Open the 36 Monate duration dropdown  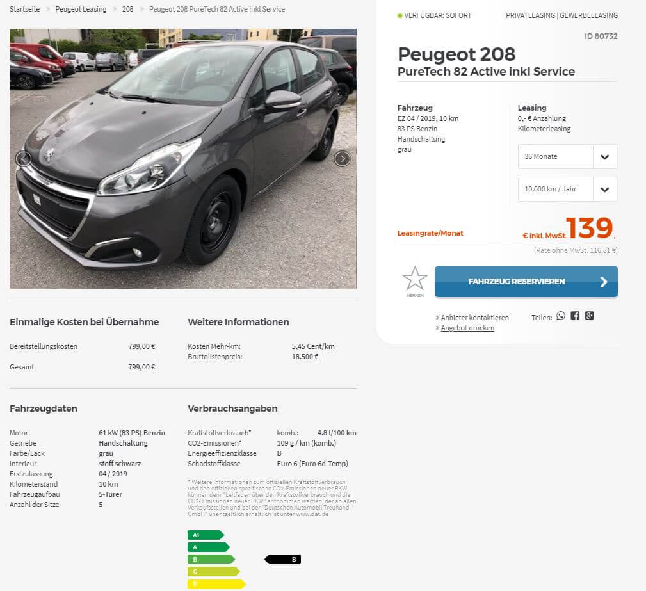pyautogui.click(x=567, y=157)
